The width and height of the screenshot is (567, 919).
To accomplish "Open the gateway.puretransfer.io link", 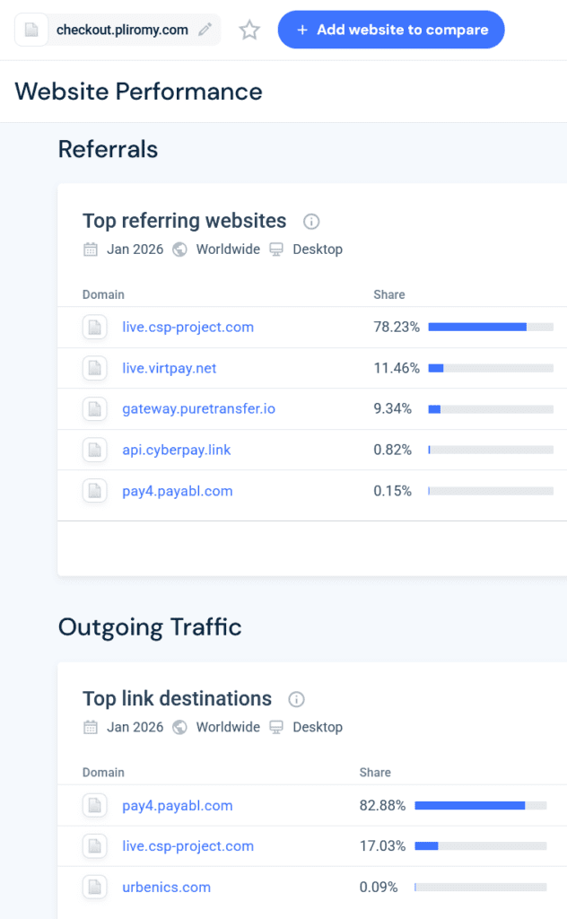I will [198, 408].
